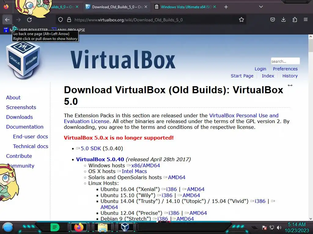Screen dimensions: 313x234
Task: Expand the list all tabs chevron
Action: pyautogui.click(x=261, y=7)
